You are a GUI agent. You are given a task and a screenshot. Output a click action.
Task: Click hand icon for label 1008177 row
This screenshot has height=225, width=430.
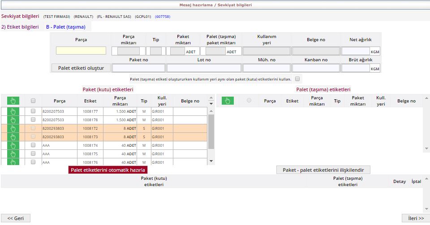[x=13, y=111]
